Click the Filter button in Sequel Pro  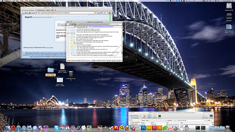pyautogui.click(x=209, y=120)
